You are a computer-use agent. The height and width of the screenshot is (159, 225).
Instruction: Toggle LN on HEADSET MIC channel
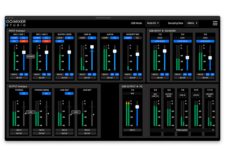(140, 74)
